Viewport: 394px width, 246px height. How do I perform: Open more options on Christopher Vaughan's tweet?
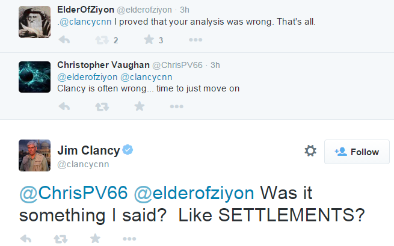point(176,106)
